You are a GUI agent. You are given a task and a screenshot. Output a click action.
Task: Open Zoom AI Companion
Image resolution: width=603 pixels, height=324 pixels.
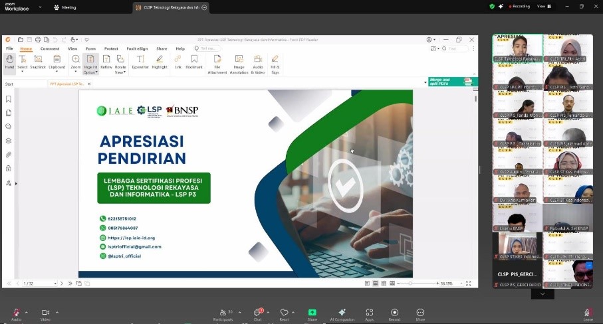tap(342, 313)
